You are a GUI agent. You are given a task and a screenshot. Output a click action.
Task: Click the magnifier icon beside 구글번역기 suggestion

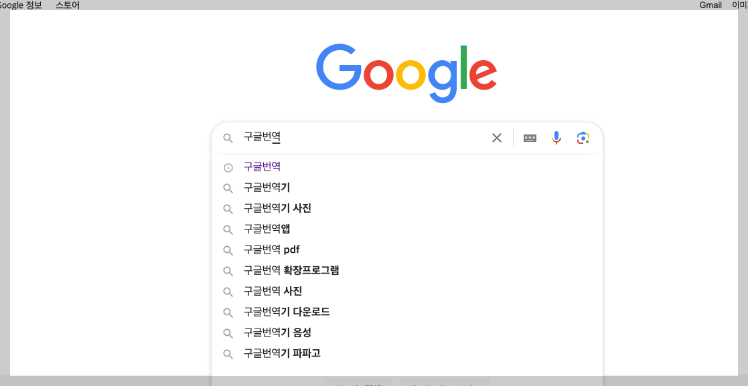[228, 187]
